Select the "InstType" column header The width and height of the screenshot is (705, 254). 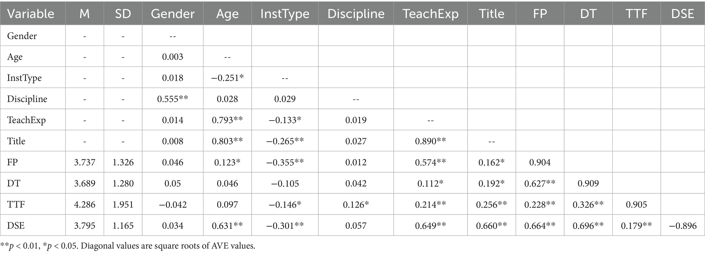(285, 14)
